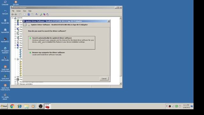The height and width of the screenshot is (115, 204).
Task: Collapse the Network adapters node
Action: (15, 48)
